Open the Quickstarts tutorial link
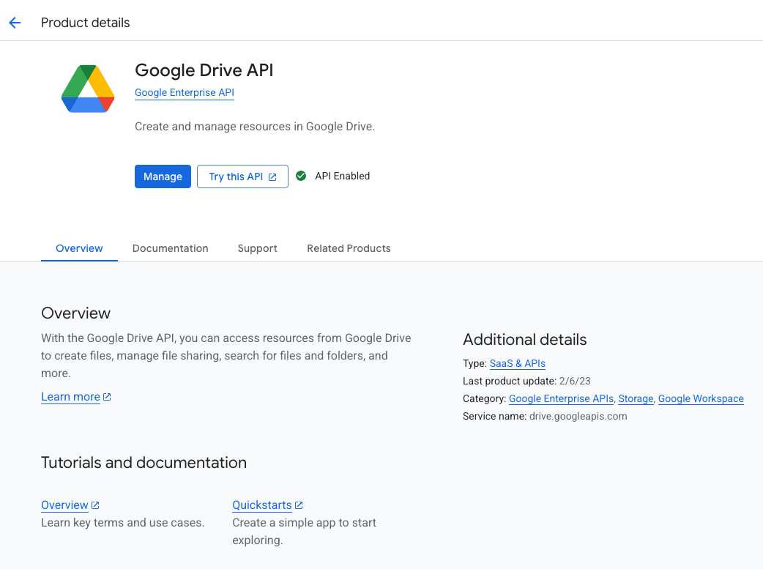The image size is (763, 569). 262,505
